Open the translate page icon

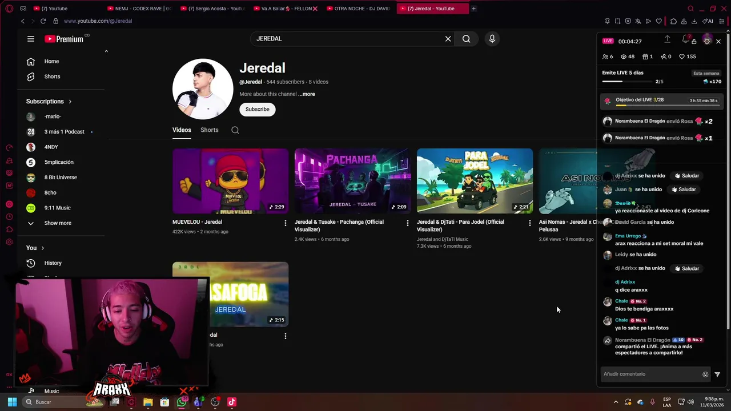638,21
